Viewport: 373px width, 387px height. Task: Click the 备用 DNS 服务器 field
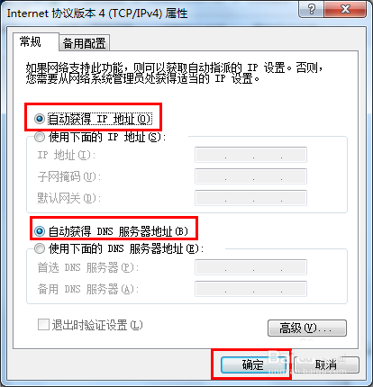[x=250, y=289]
